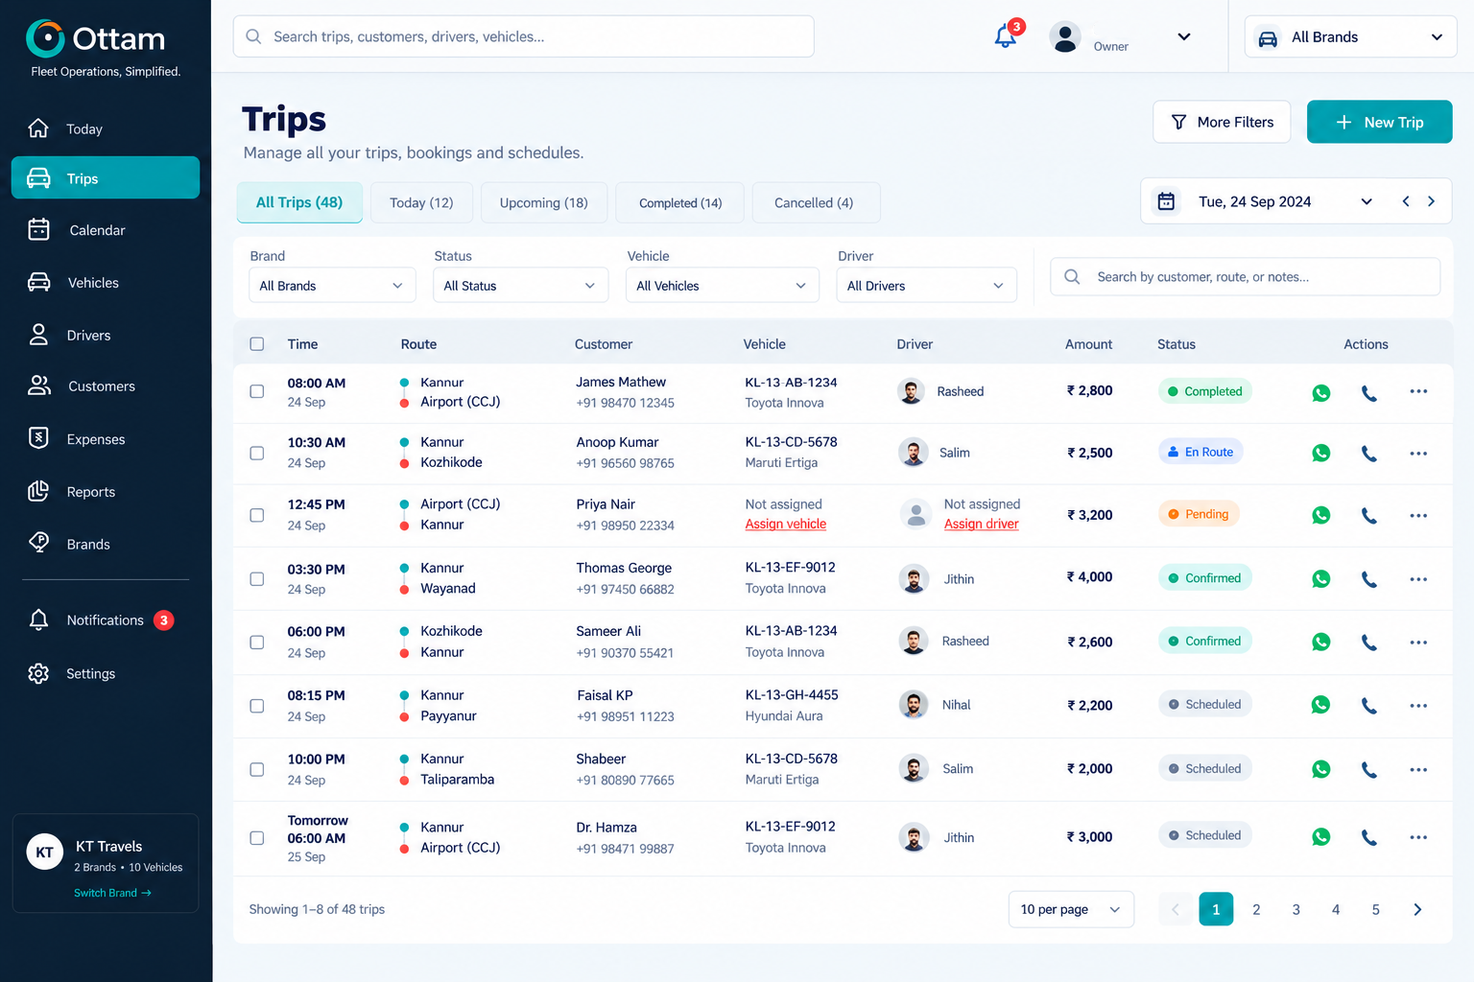1474x982 pixels.
Task: Click Assign driver link
Action: click(x=982, y=524)
